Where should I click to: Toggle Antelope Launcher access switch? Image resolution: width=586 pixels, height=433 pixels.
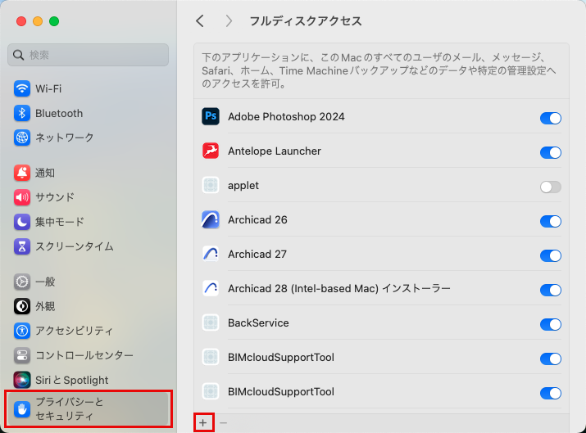point(551,152)
